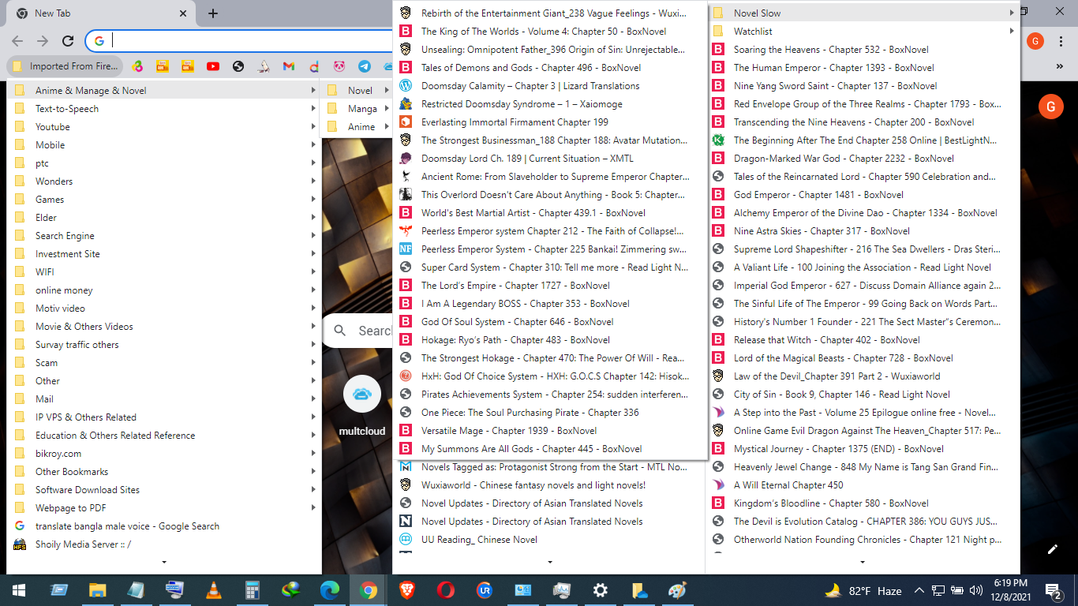Open Tales of Demons and Gods Chapter 496
This screenshot has height=606, width=1078.
(550, 68)
